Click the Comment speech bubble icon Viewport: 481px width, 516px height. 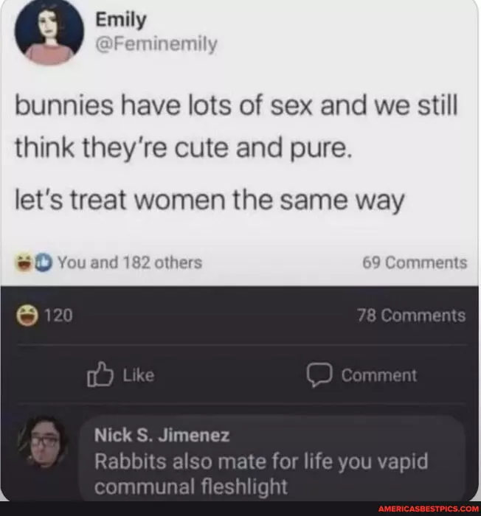pos(319,374)
